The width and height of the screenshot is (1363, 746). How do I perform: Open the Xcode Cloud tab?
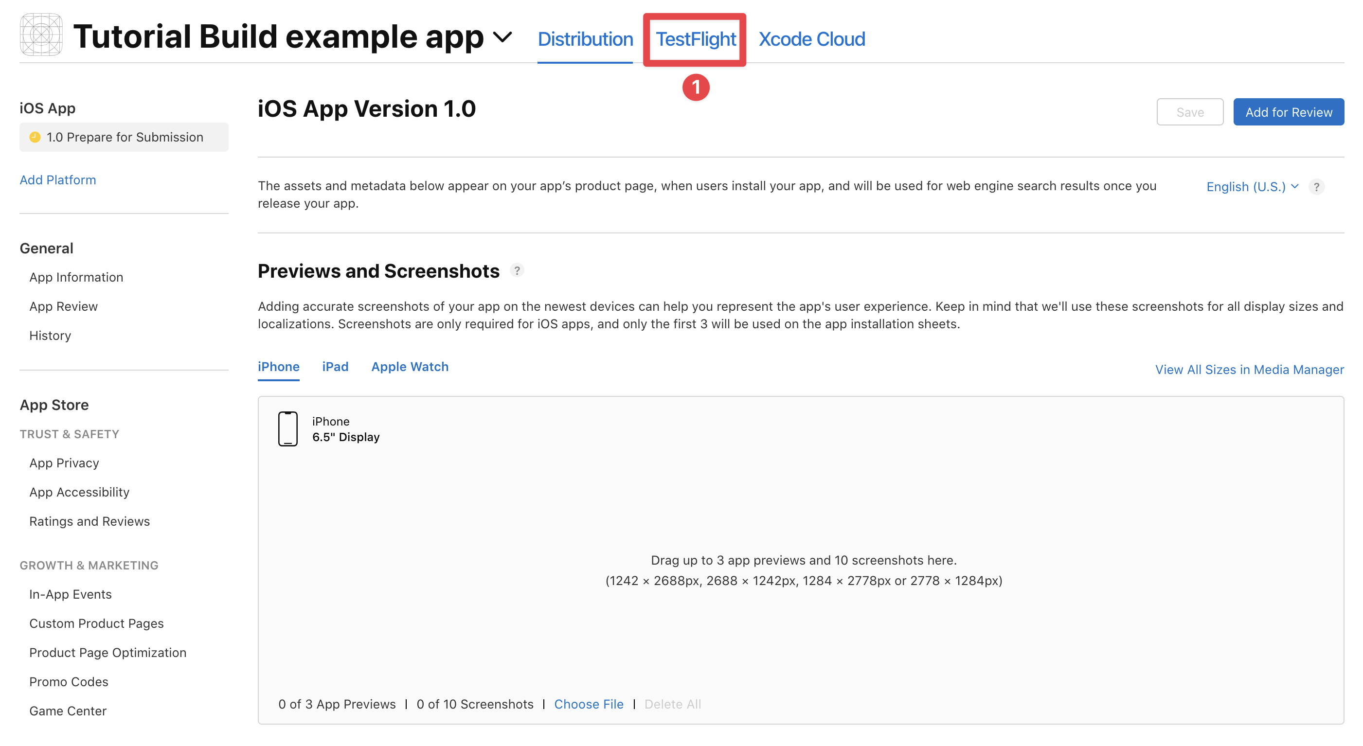tap(811, 38)
